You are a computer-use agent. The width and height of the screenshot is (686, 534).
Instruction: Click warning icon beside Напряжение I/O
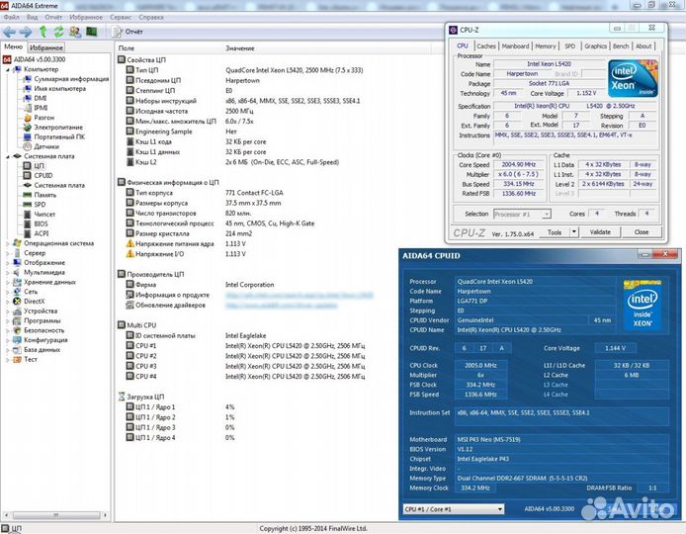pos(129,254)
